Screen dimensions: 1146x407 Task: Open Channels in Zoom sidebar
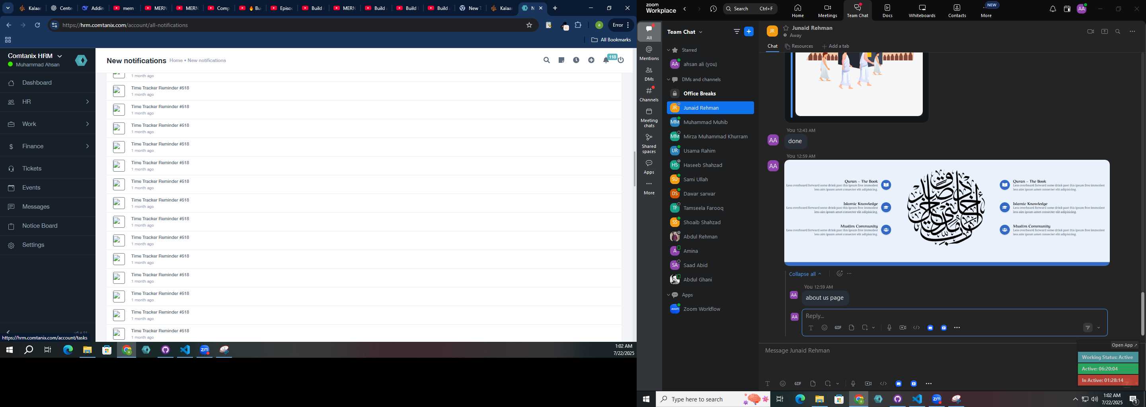click(649, 94)
